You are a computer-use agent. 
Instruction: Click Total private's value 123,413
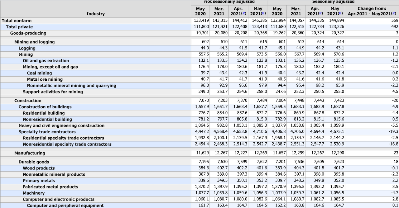259,27
